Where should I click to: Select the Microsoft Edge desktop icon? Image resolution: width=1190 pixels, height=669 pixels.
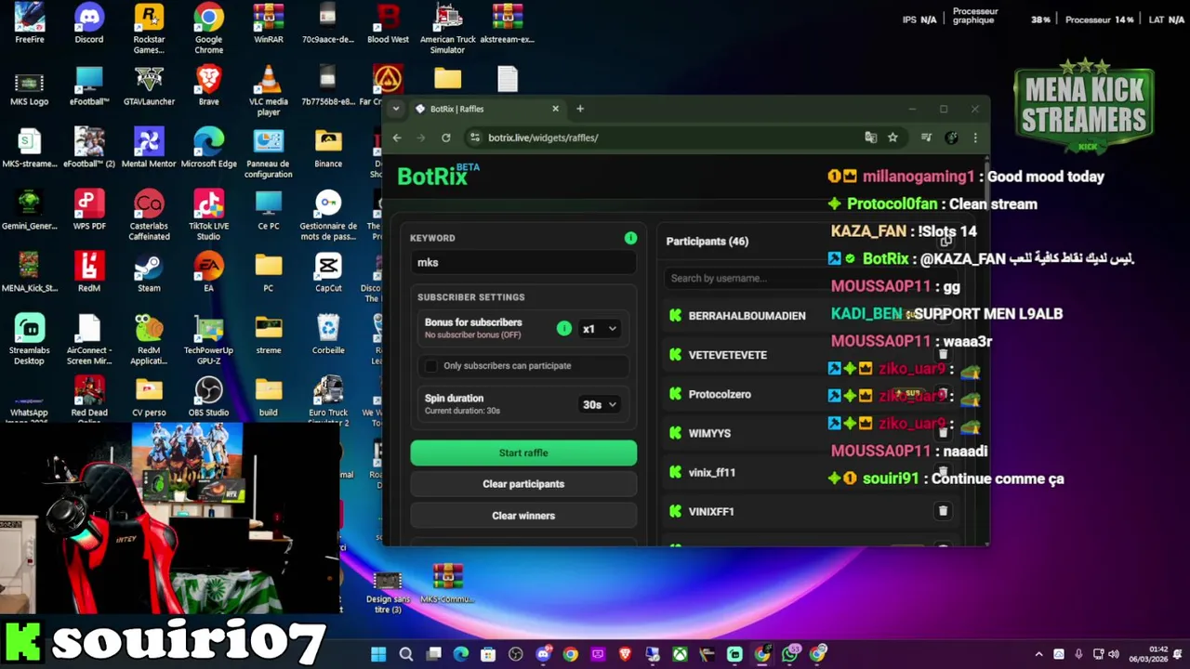[x=208, y=149]
